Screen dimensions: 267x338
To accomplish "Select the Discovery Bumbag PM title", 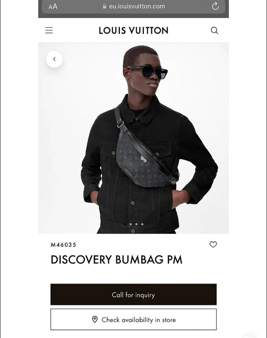I will 117,259.
